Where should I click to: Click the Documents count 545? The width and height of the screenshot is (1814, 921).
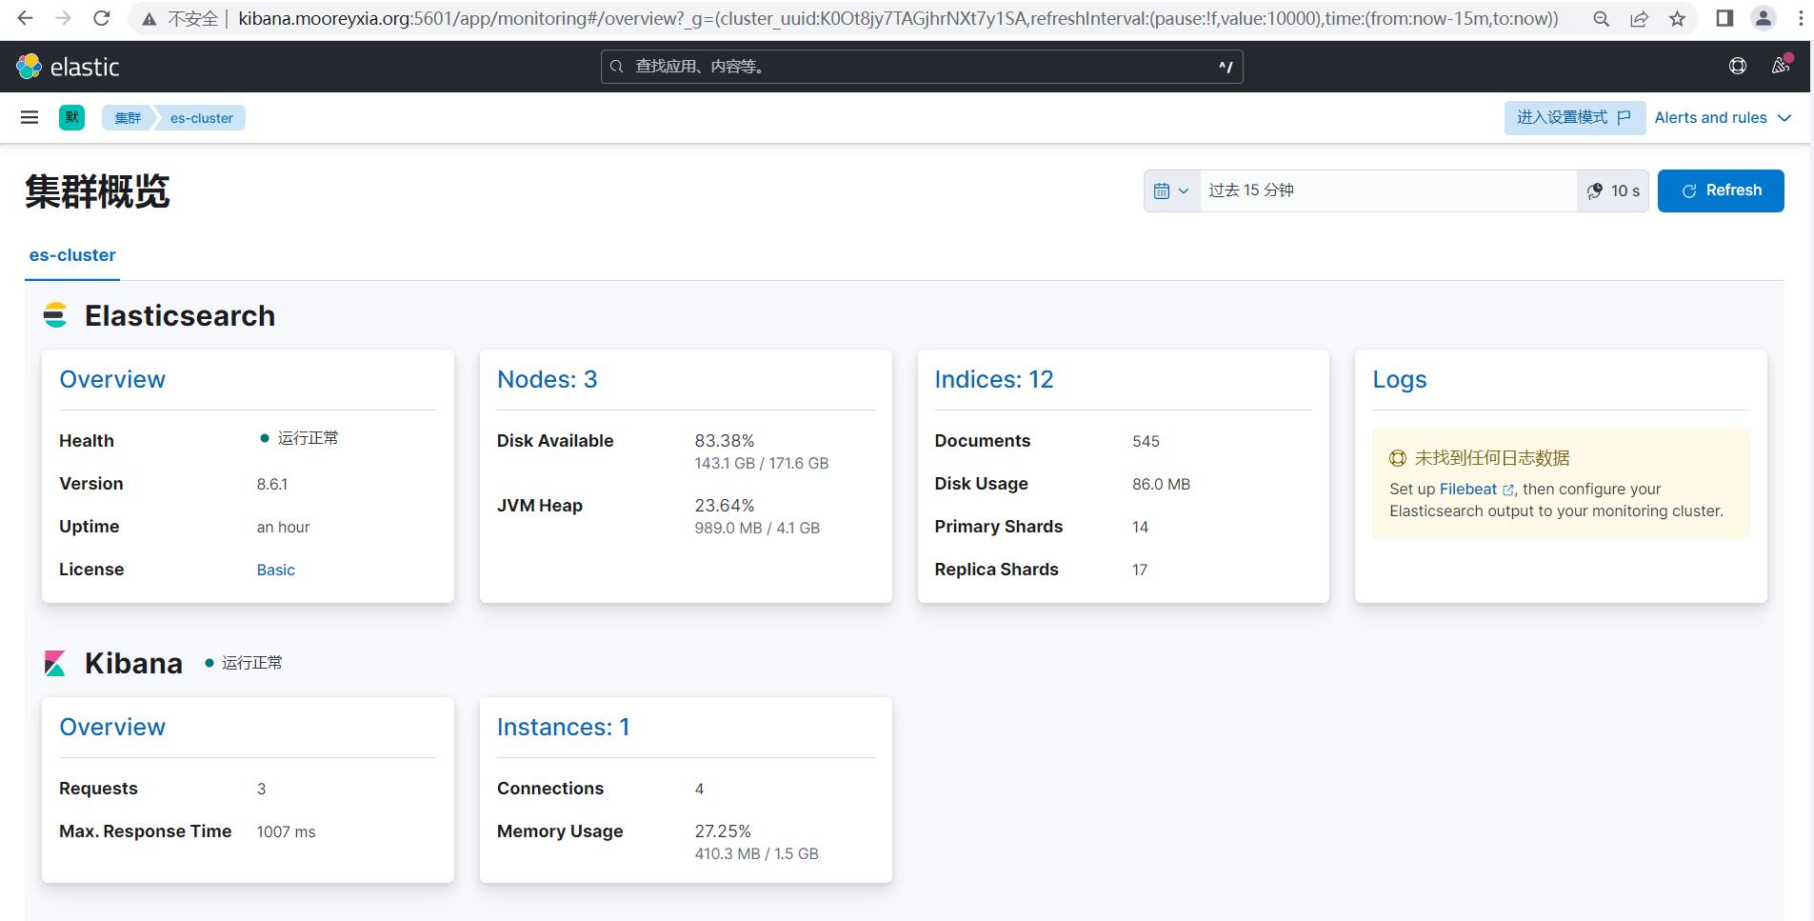[1146, 441]
